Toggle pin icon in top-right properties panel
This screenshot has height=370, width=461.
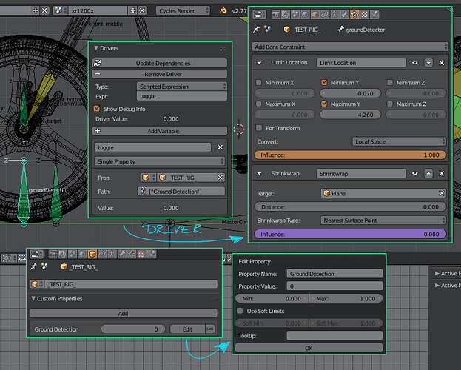click(x=256, y=30)
